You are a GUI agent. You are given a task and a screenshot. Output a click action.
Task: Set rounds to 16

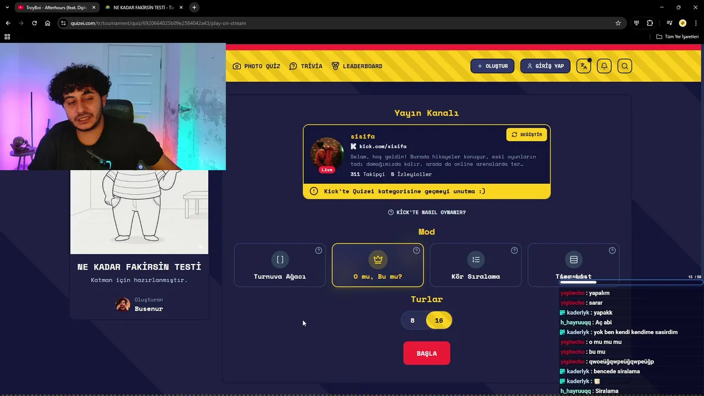click(439, 320)
